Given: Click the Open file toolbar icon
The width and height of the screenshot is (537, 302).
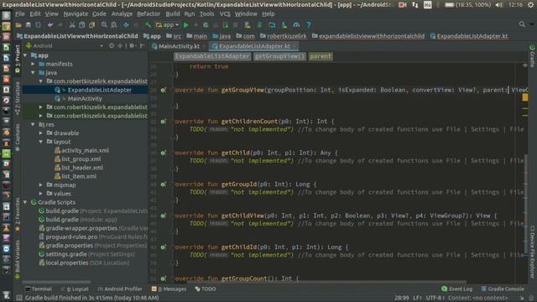Looking at the screenshot, I should point(18,25).
